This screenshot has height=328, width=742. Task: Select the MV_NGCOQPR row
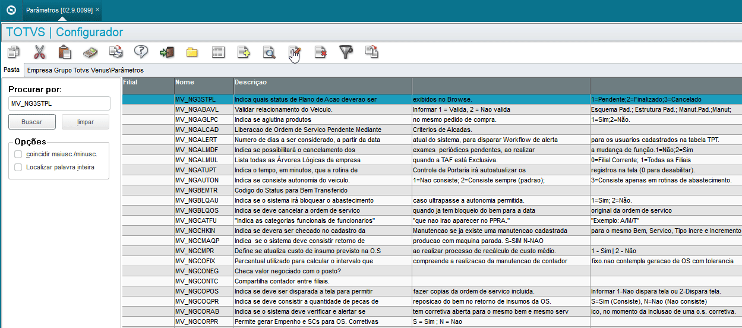point(432,301)
